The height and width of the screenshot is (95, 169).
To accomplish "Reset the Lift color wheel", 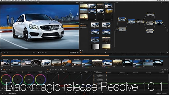I will [11, 73].
